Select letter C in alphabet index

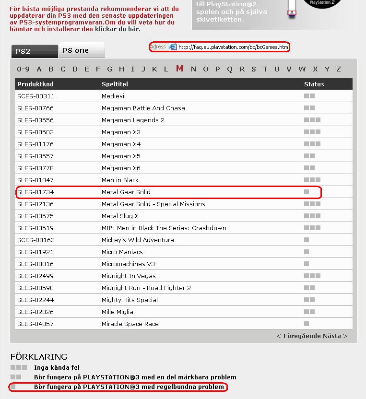click(x=63, y=69)
